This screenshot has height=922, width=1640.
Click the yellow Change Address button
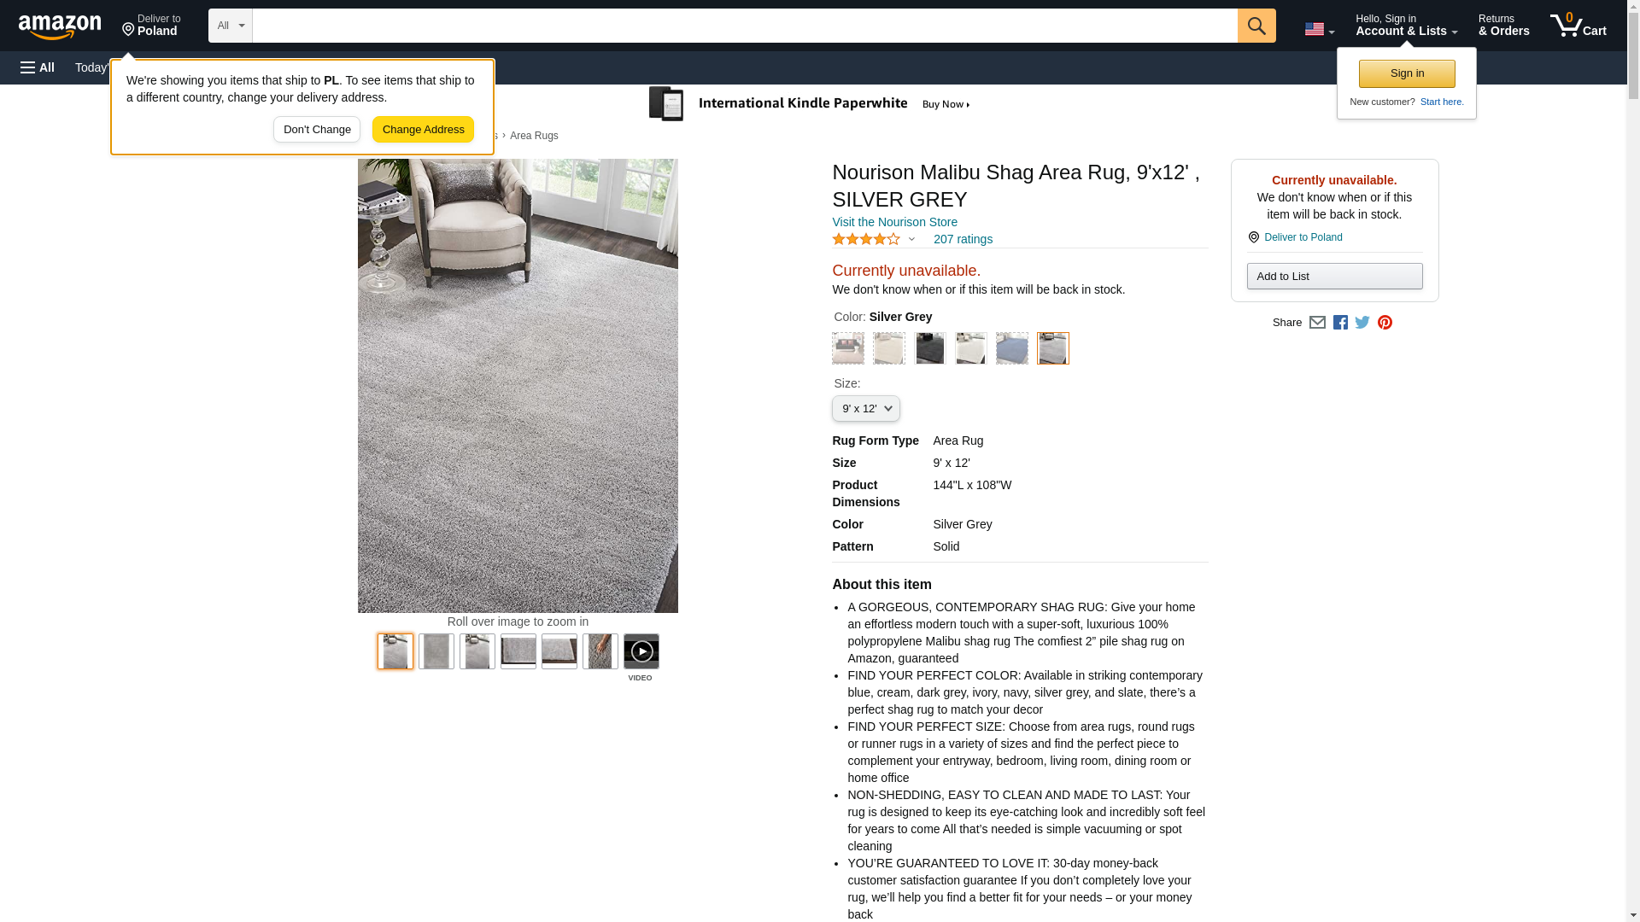click(x=423, y=130)
